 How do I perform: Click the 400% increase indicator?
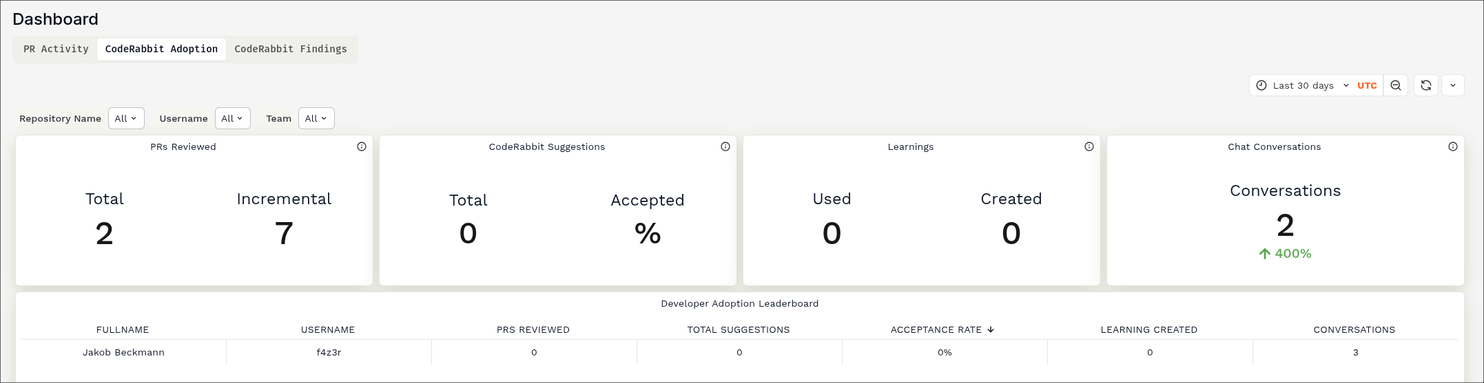(x=1286, y=254)
